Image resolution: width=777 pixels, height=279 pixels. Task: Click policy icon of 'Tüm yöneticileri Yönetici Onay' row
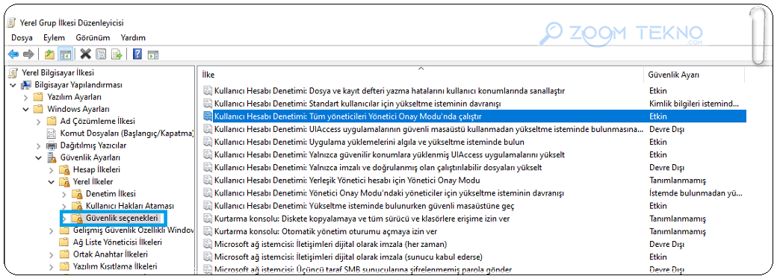pos(207,116)
